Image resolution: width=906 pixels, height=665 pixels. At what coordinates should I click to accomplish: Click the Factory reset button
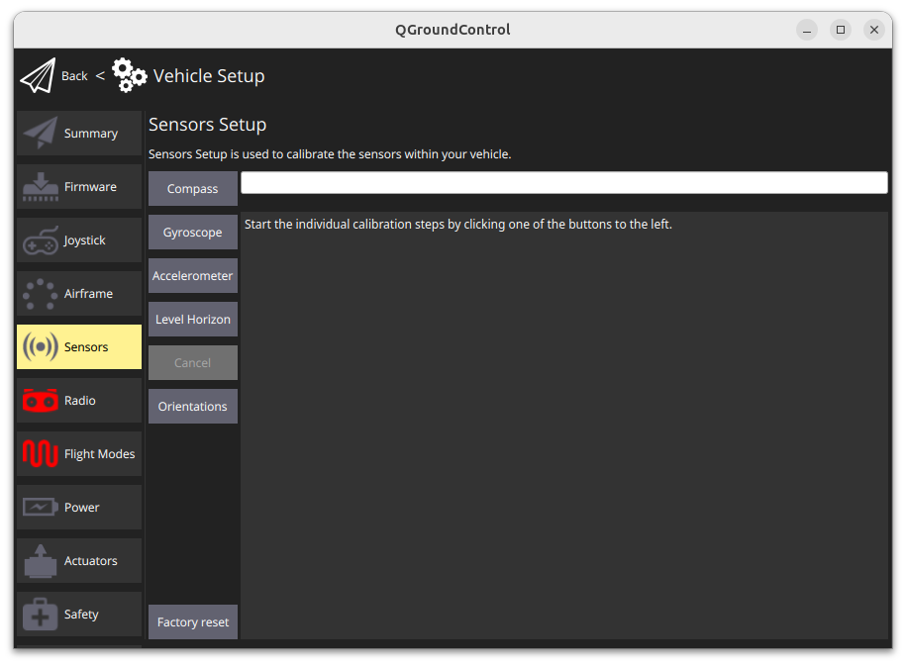[193, 622]
